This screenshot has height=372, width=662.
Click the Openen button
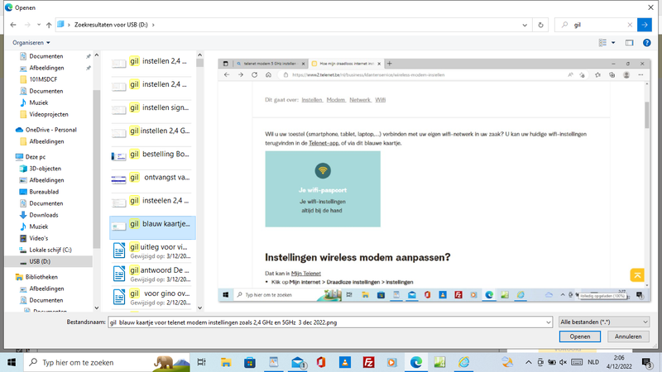[x=580, y=336]
